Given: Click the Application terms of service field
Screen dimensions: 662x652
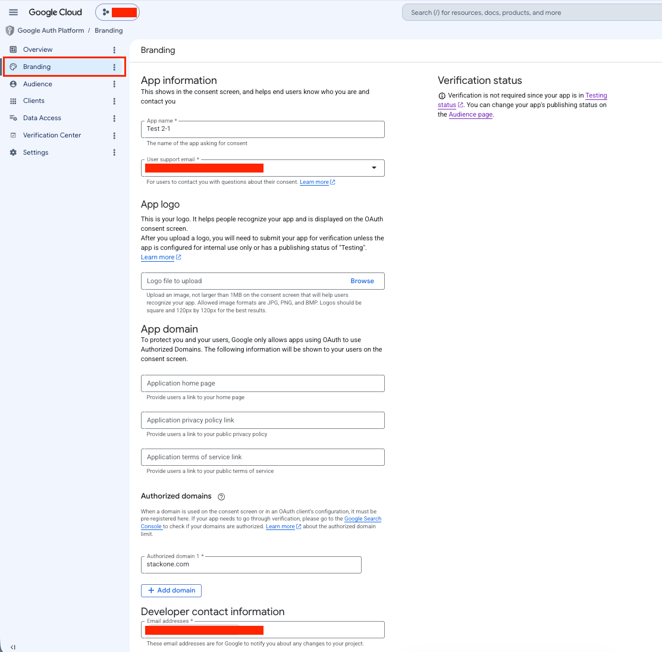Looking at the screenshot, I should click(x=263, y=457).
